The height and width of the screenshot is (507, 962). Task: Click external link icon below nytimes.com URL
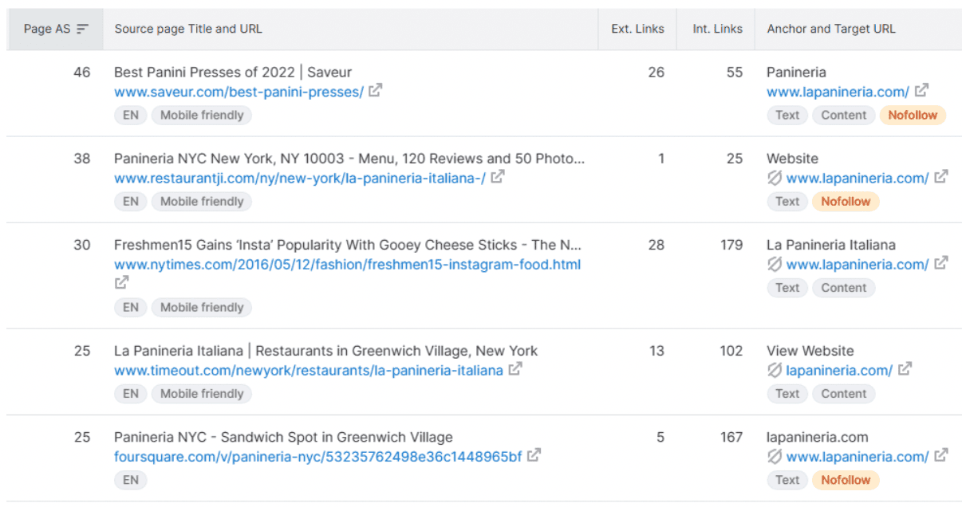121,282
